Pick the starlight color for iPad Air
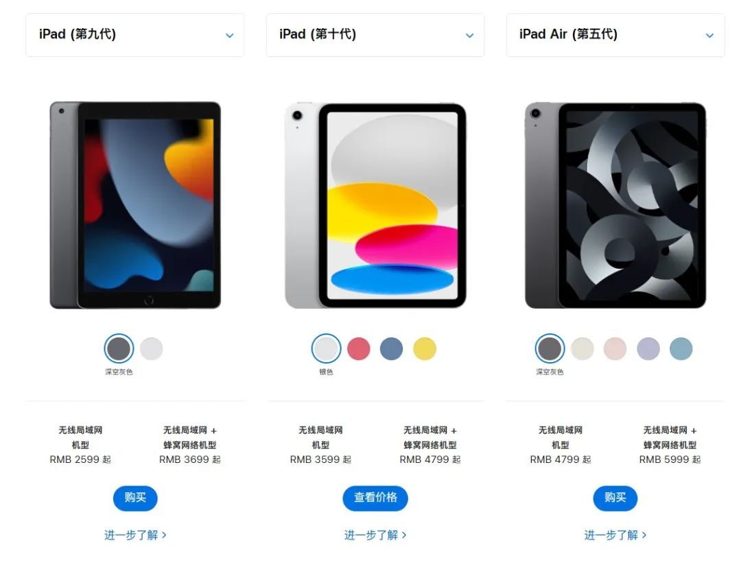 click(583, 348)
